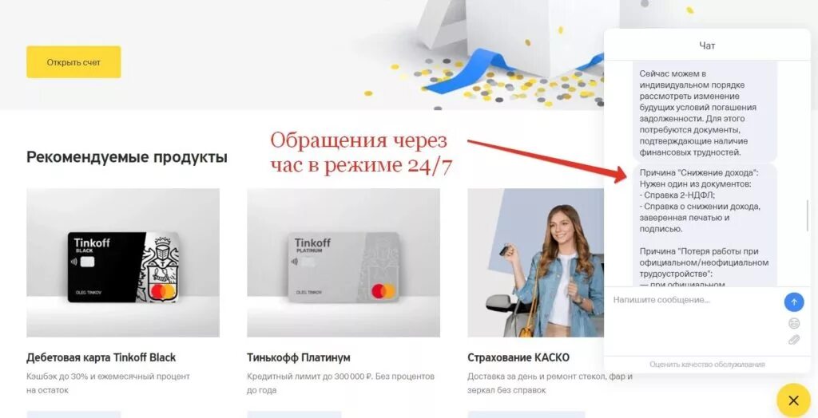Open the КАСКО insurance promo image
The image size is (818, 418).
pyautogui.click(x=536, y=262)
